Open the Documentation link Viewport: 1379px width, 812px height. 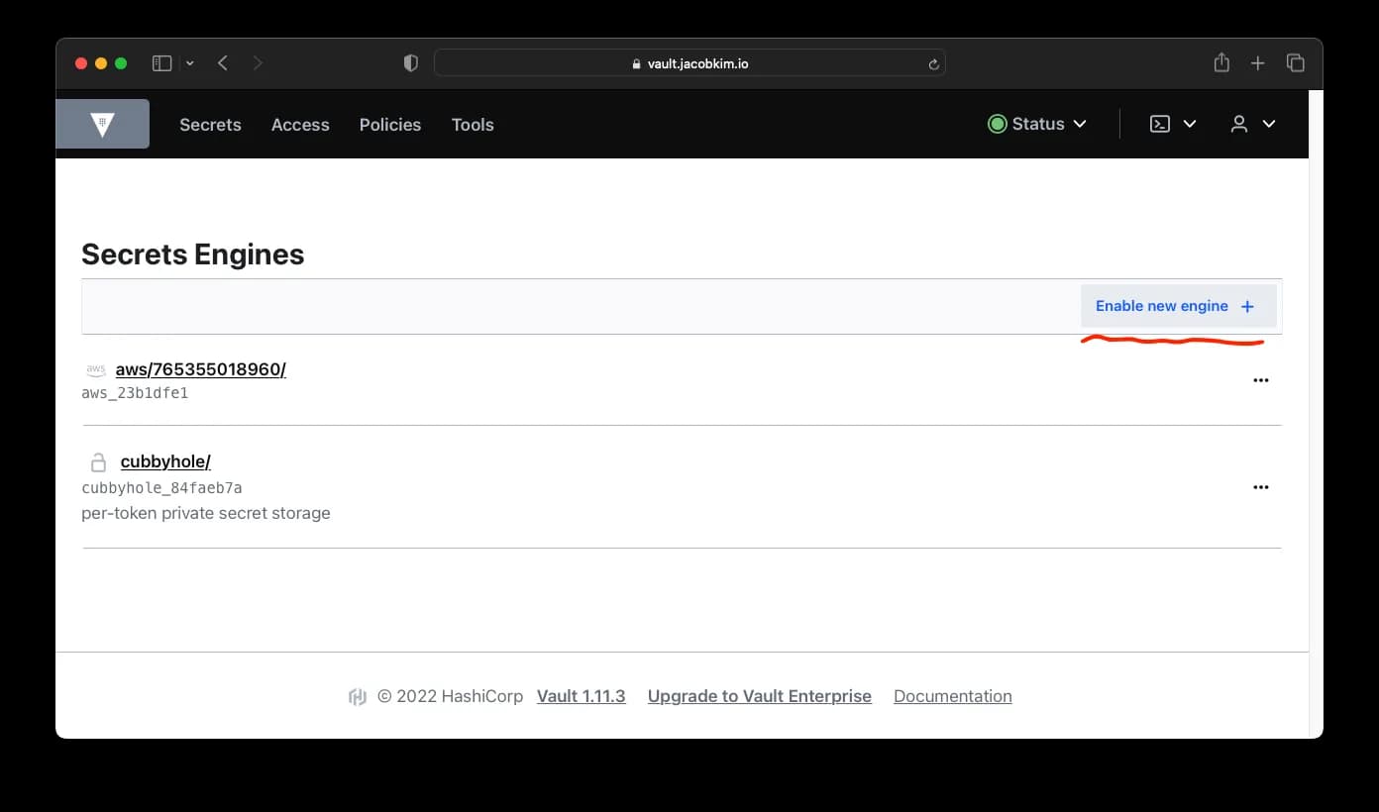click(x=952, y=696)
